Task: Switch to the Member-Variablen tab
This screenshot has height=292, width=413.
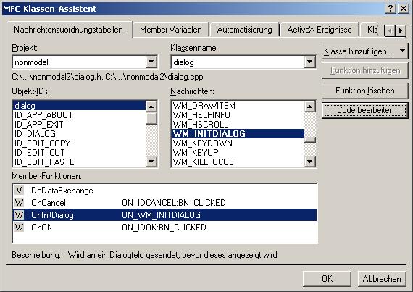Action: [171, 30]
